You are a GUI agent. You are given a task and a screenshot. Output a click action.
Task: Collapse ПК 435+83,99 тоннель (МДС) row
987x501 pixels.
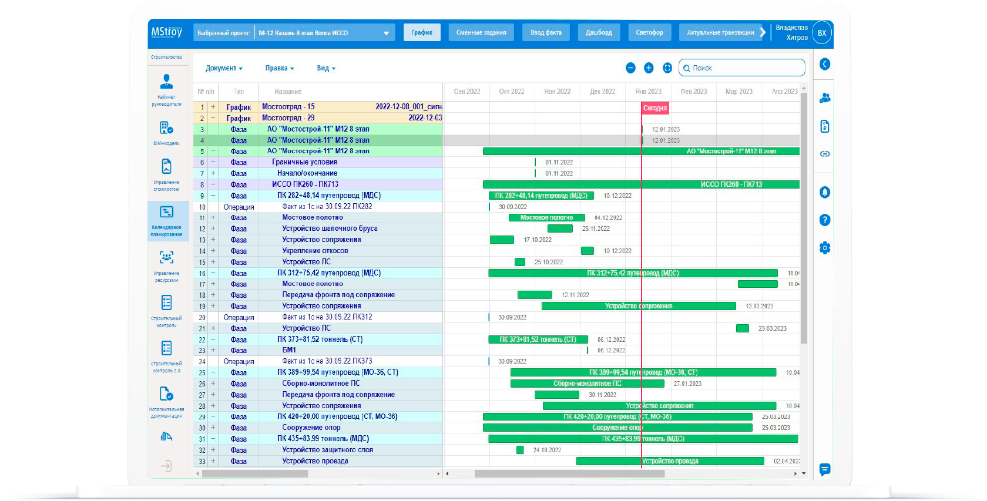[x=213, y=439]
